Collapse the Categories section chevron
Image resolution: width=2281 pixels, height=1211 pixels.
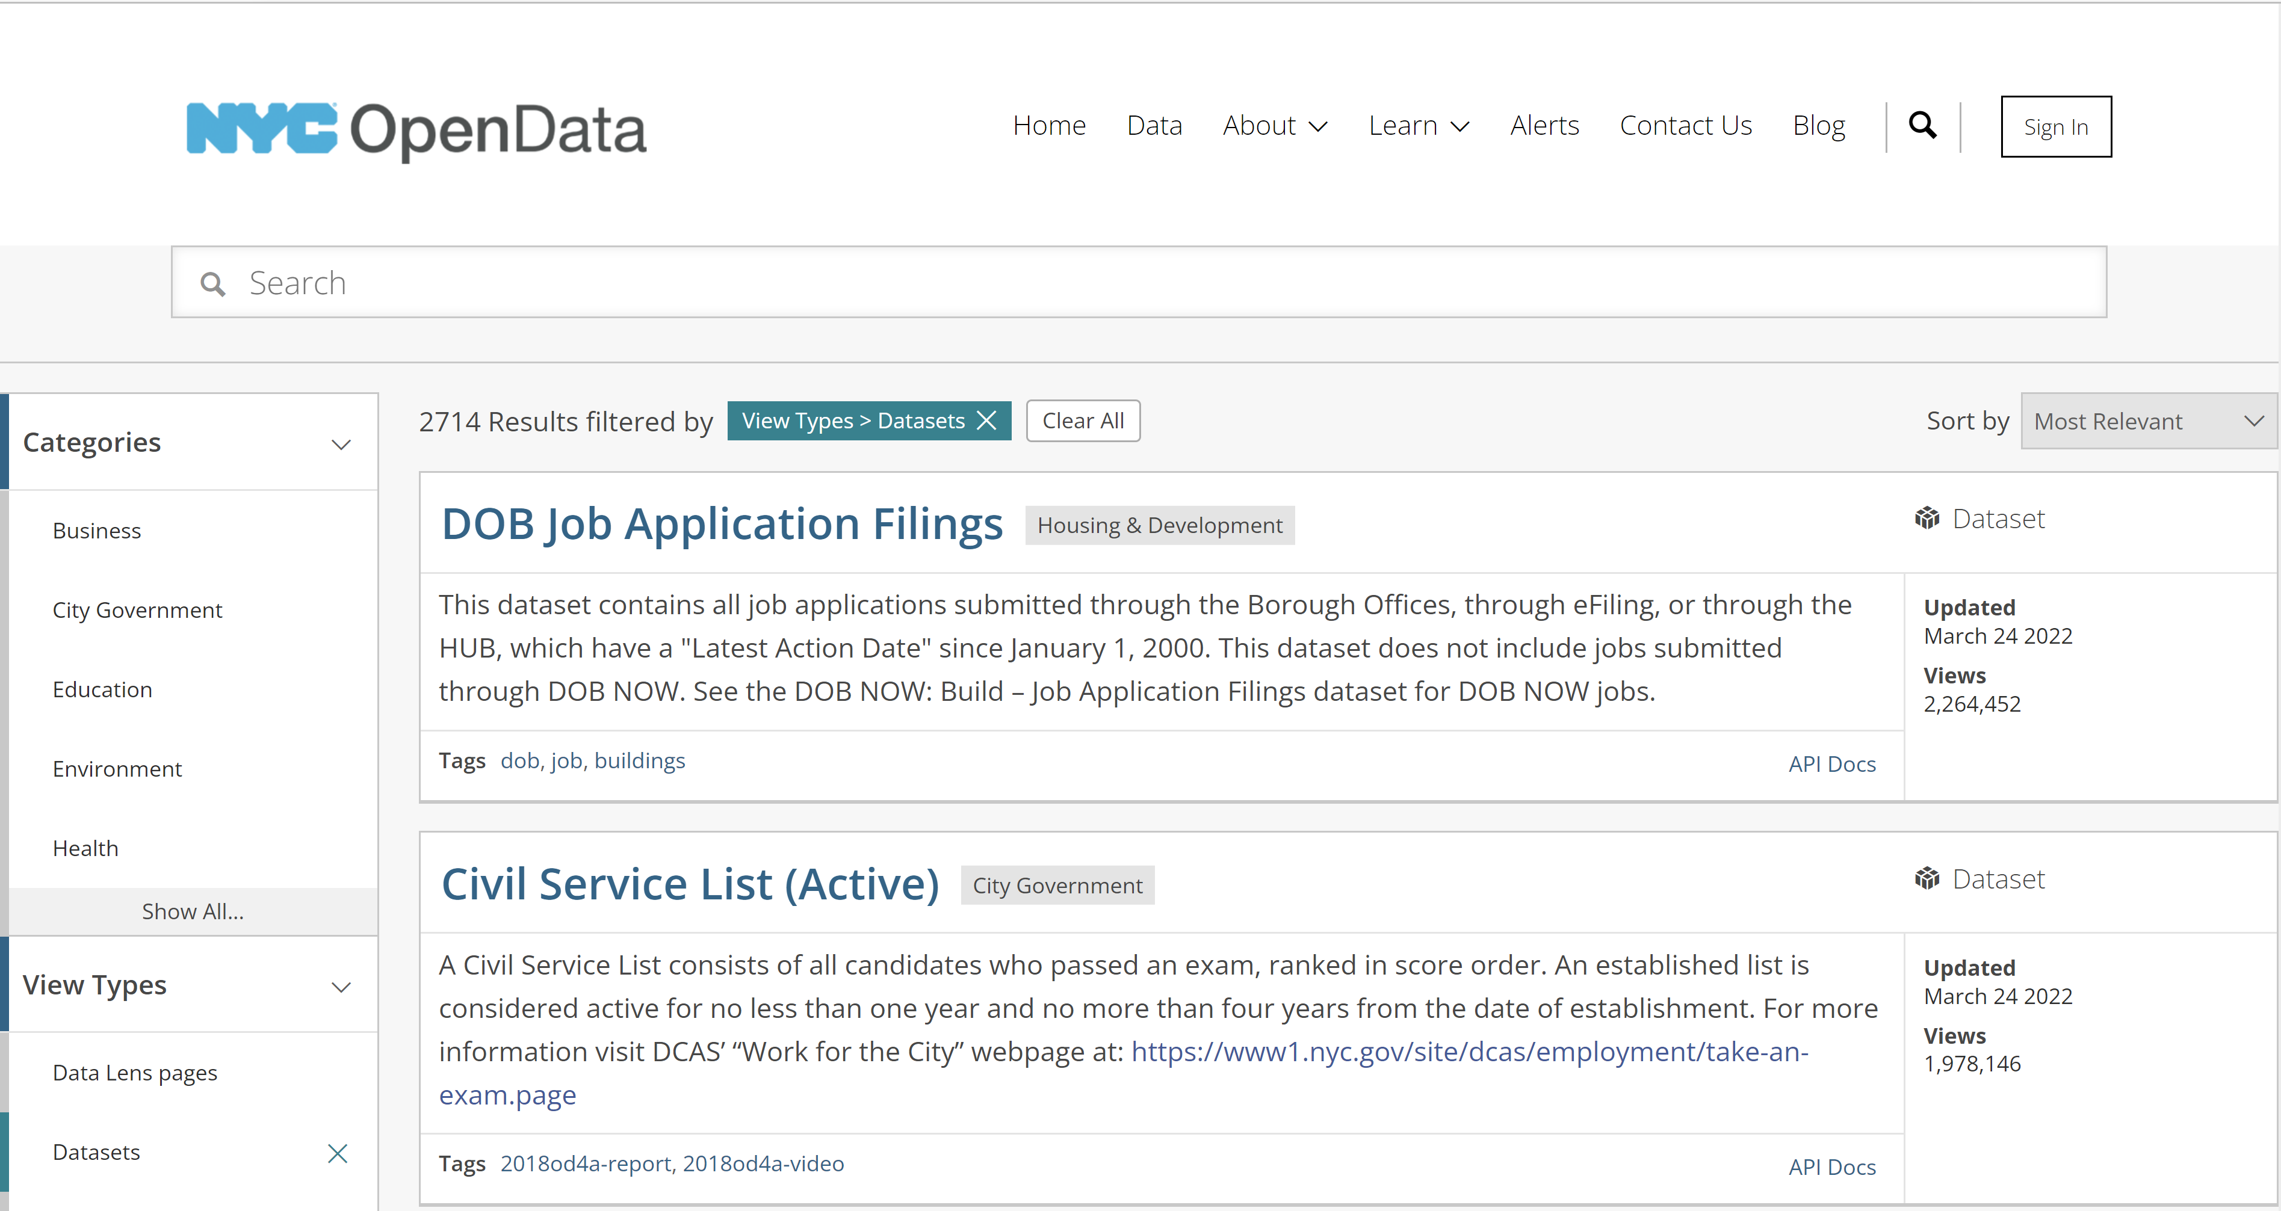coord(341,445)
